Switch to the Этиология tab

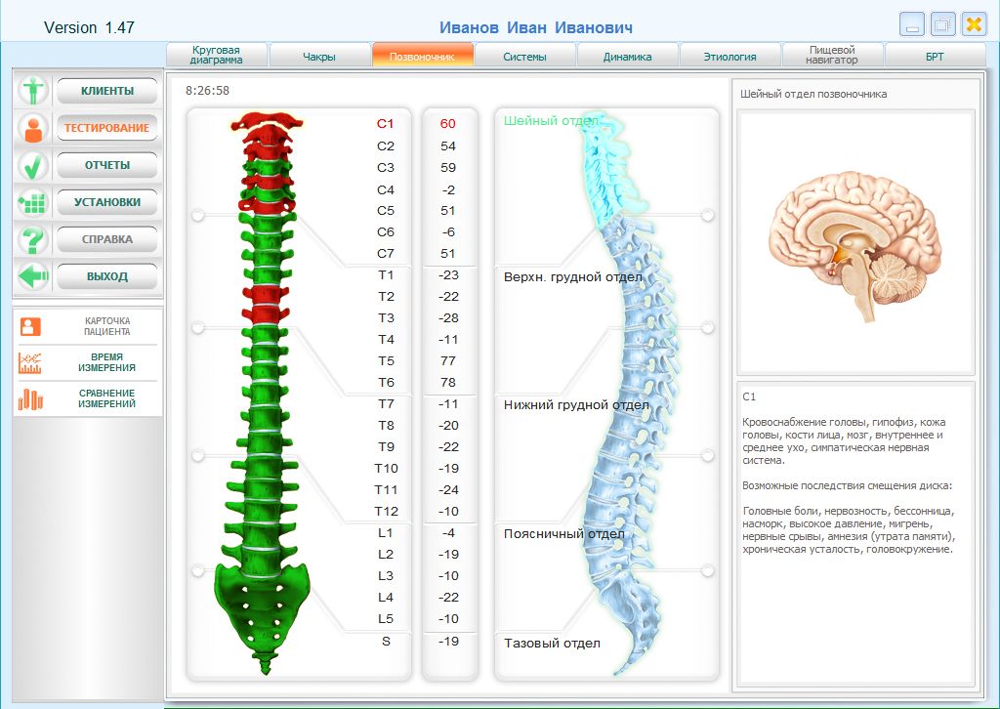(x=729, y=57)
